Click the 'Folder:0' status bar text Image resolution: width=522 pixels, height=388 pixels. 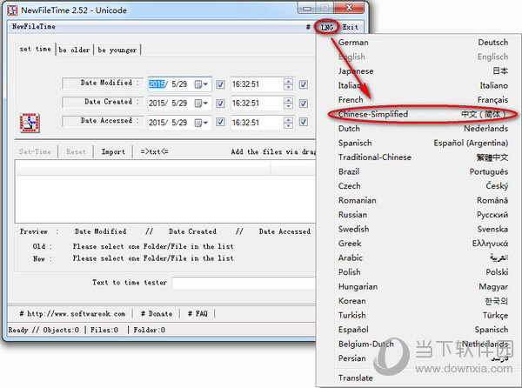point(150,330)
